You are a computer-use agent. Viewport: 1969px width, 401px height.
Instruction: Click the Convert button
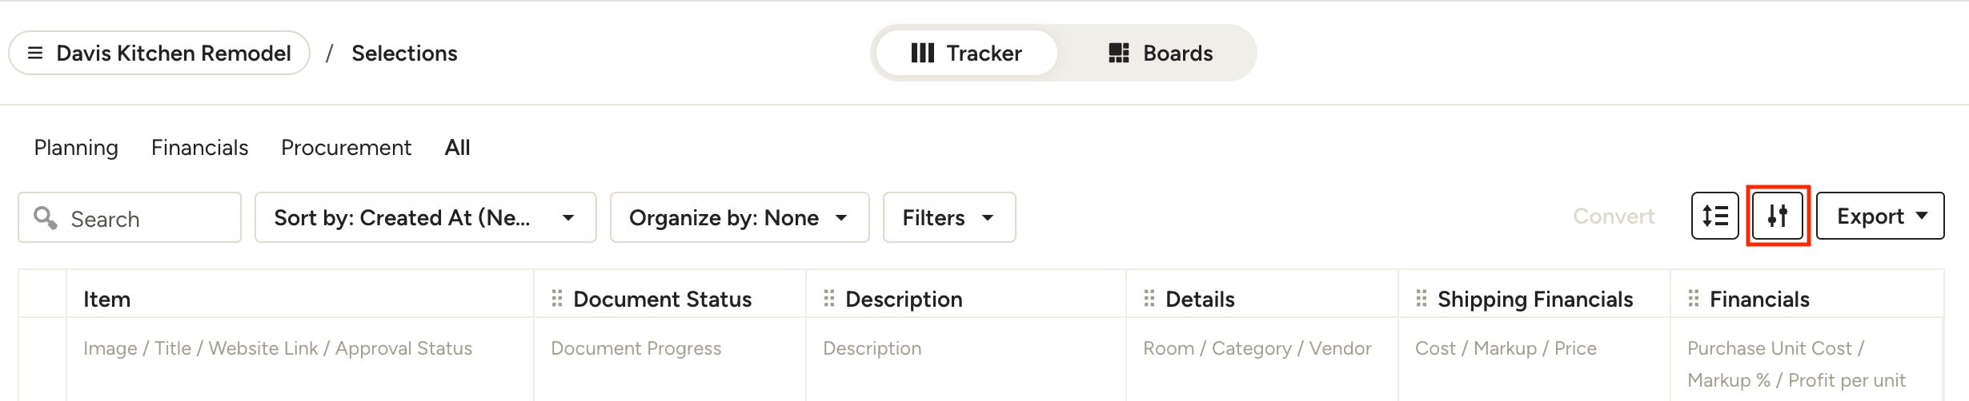tap(1614, 216)
